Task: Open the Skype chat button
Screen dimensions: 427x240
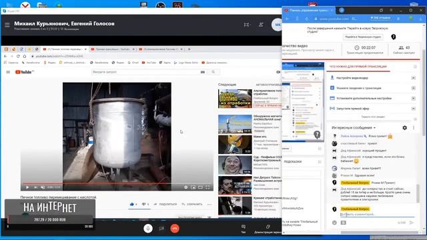Action: [x=243, y=229]
